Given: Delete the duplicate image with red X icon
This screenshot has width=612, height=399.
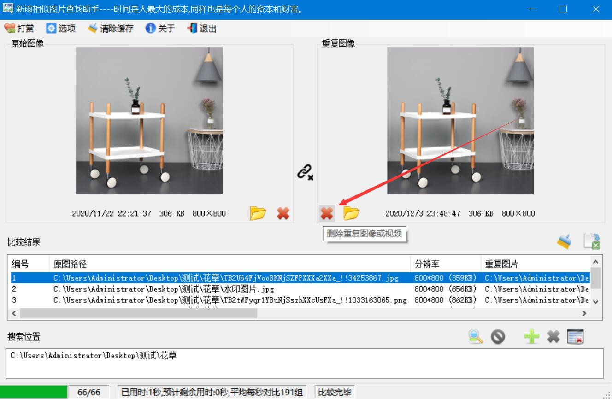Looking at the screenshot, I should (327, 213).
